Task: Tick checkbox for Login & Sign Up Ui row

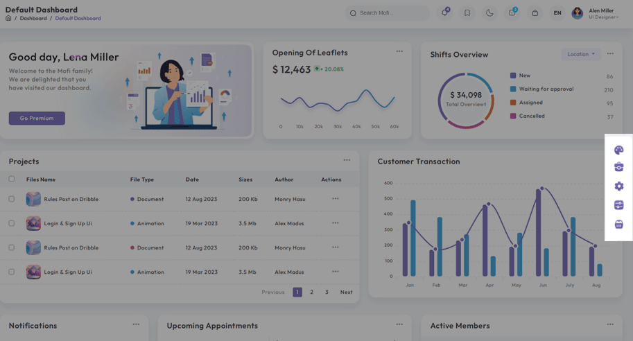Action: [11, 223]
